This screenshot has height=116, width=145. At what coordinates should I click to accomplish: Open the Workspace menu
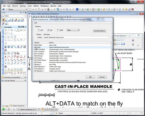click(x=45, y=6)
